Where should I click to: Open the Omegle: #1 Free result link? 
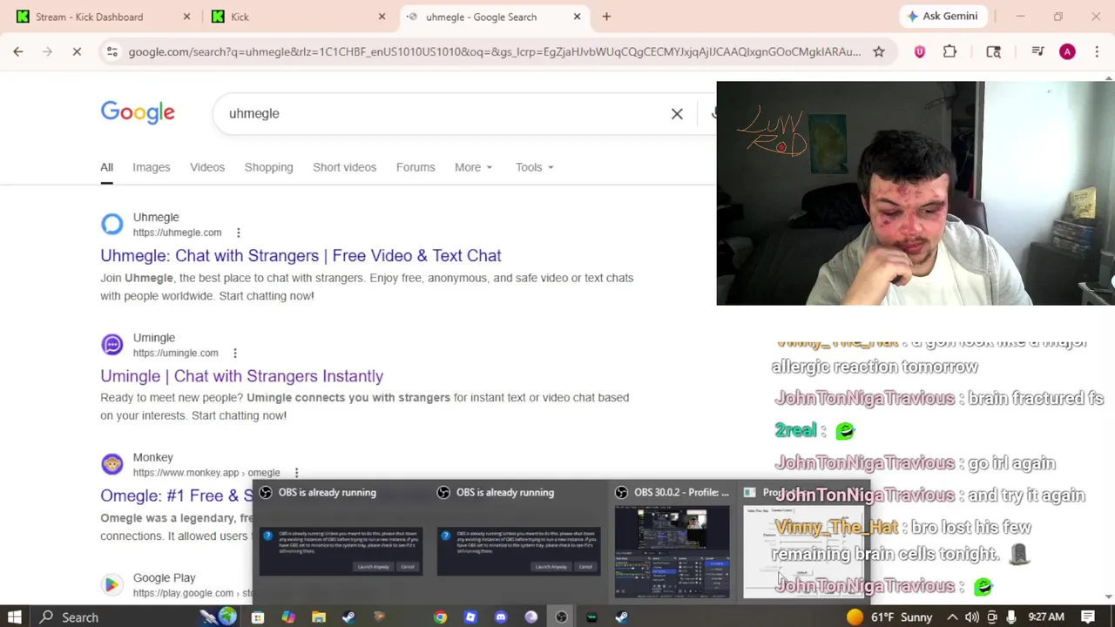[177, 496]
